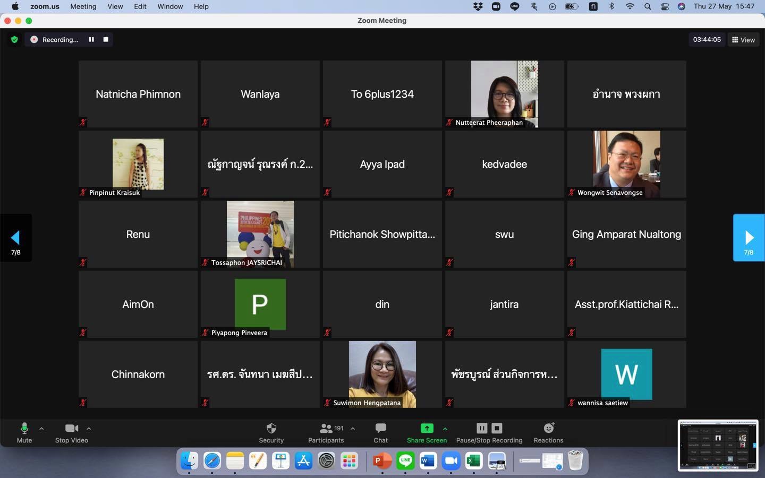Stop recording from the top recording bar

coord(106,39)
